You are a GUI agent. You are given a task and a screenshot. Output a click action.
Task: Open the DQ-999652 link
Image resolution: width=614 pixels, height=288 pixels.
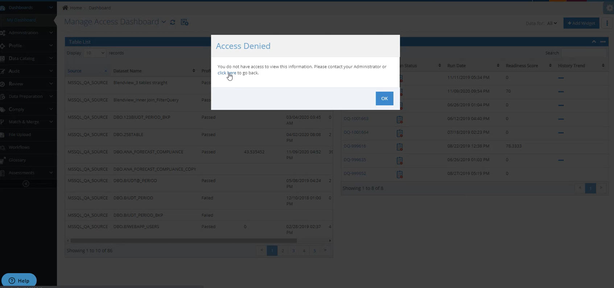click(x=355, y=173)
